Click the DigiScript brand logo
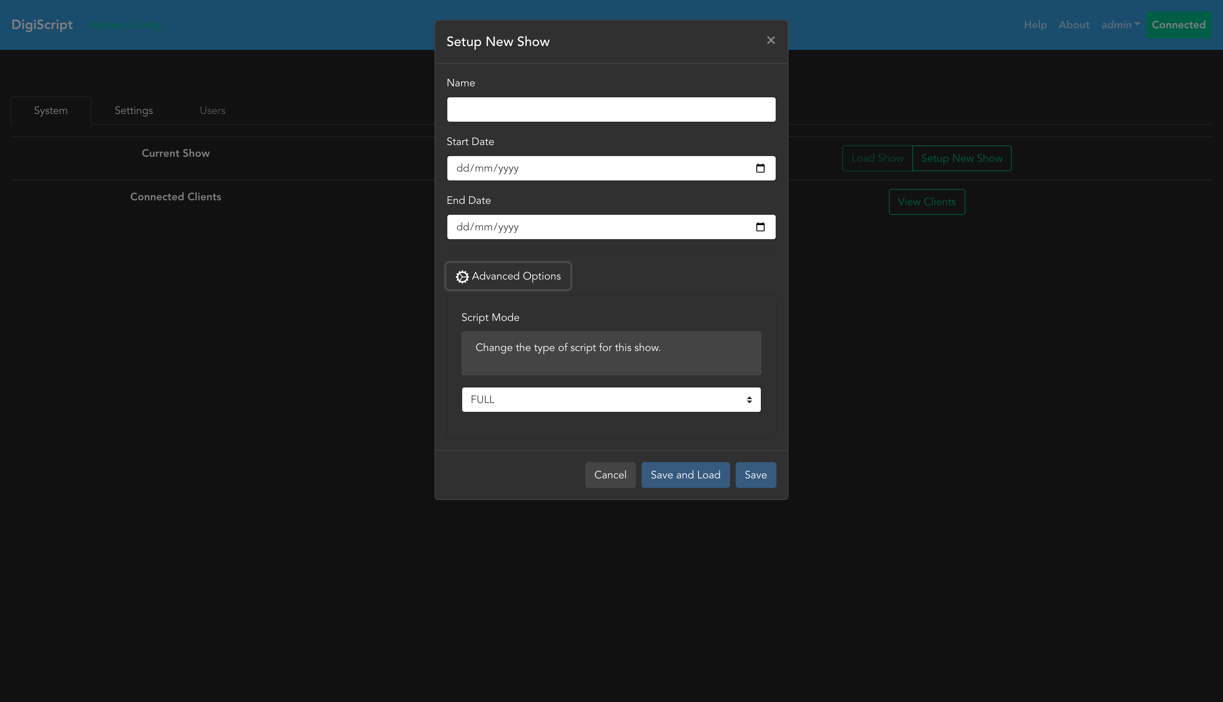Image resolution: width=1223 pixels, height=702 pixels. pos(42,25)
